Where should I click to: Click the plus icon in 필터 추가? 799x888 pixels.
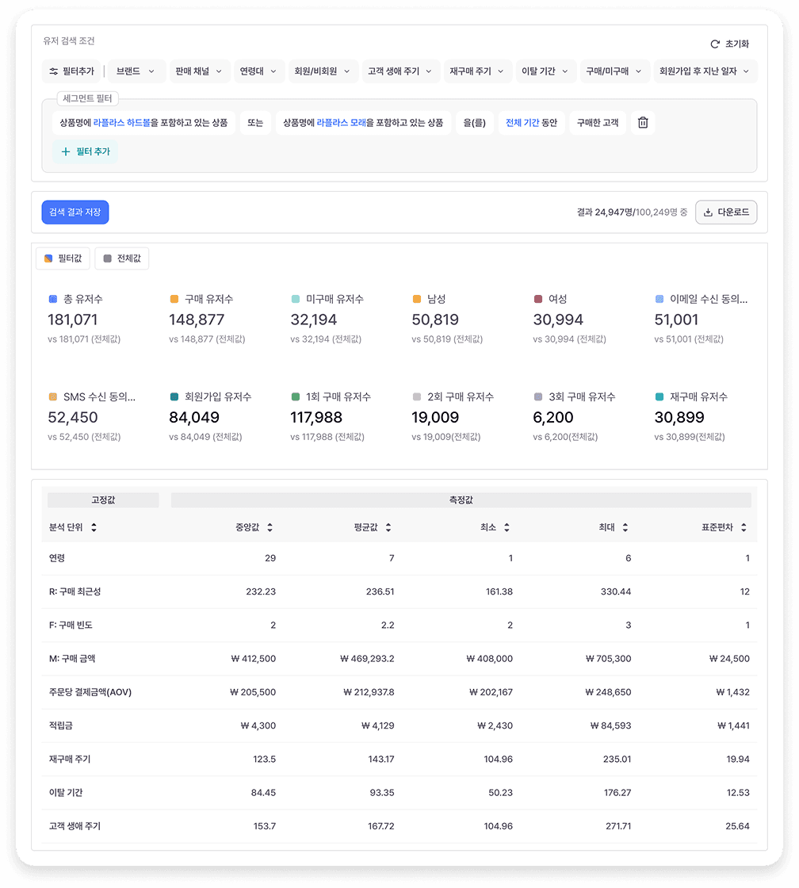point(66,151)
